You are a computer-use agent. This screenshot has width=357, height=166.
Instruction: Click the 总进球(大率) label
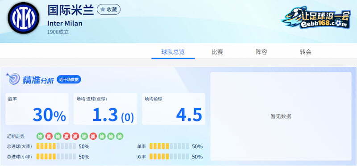tap(19, 146)
